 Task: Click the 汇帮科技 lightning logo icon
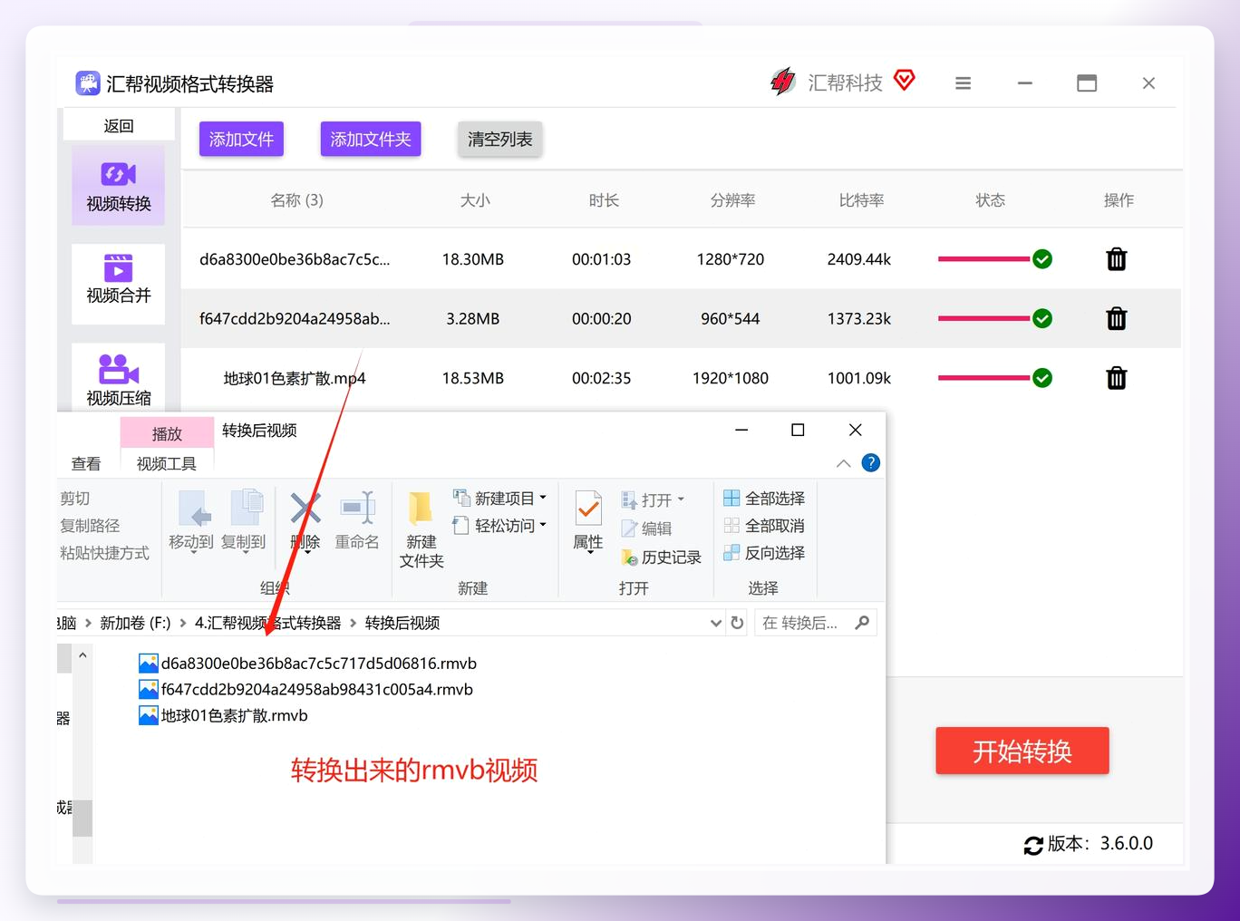coord(783,82)
